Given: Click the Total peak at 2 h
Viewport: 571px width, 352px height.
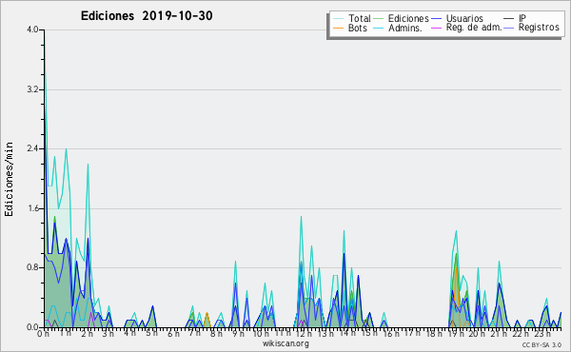Looking at the screenshot, I should [x=88, y=165].
